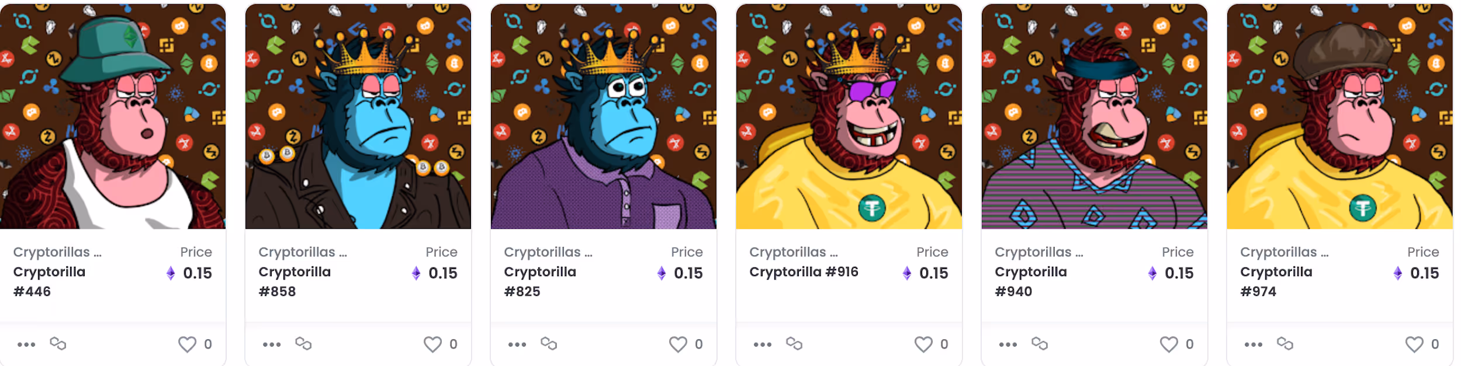Click the Cryptorilla #916 name
Image resolution: width=1461 pixels, height=366 pixels.
coord(804,272)
